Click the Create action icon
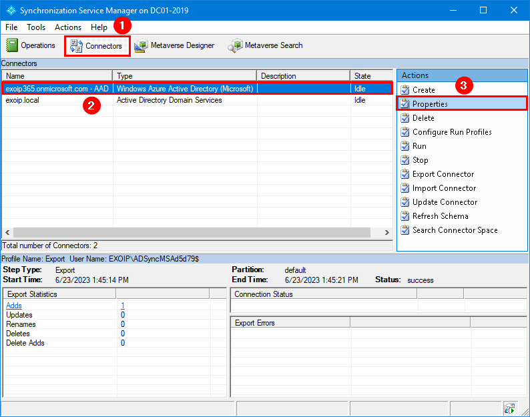This screenshot has height=417, width=530. (x=405, y=90)
